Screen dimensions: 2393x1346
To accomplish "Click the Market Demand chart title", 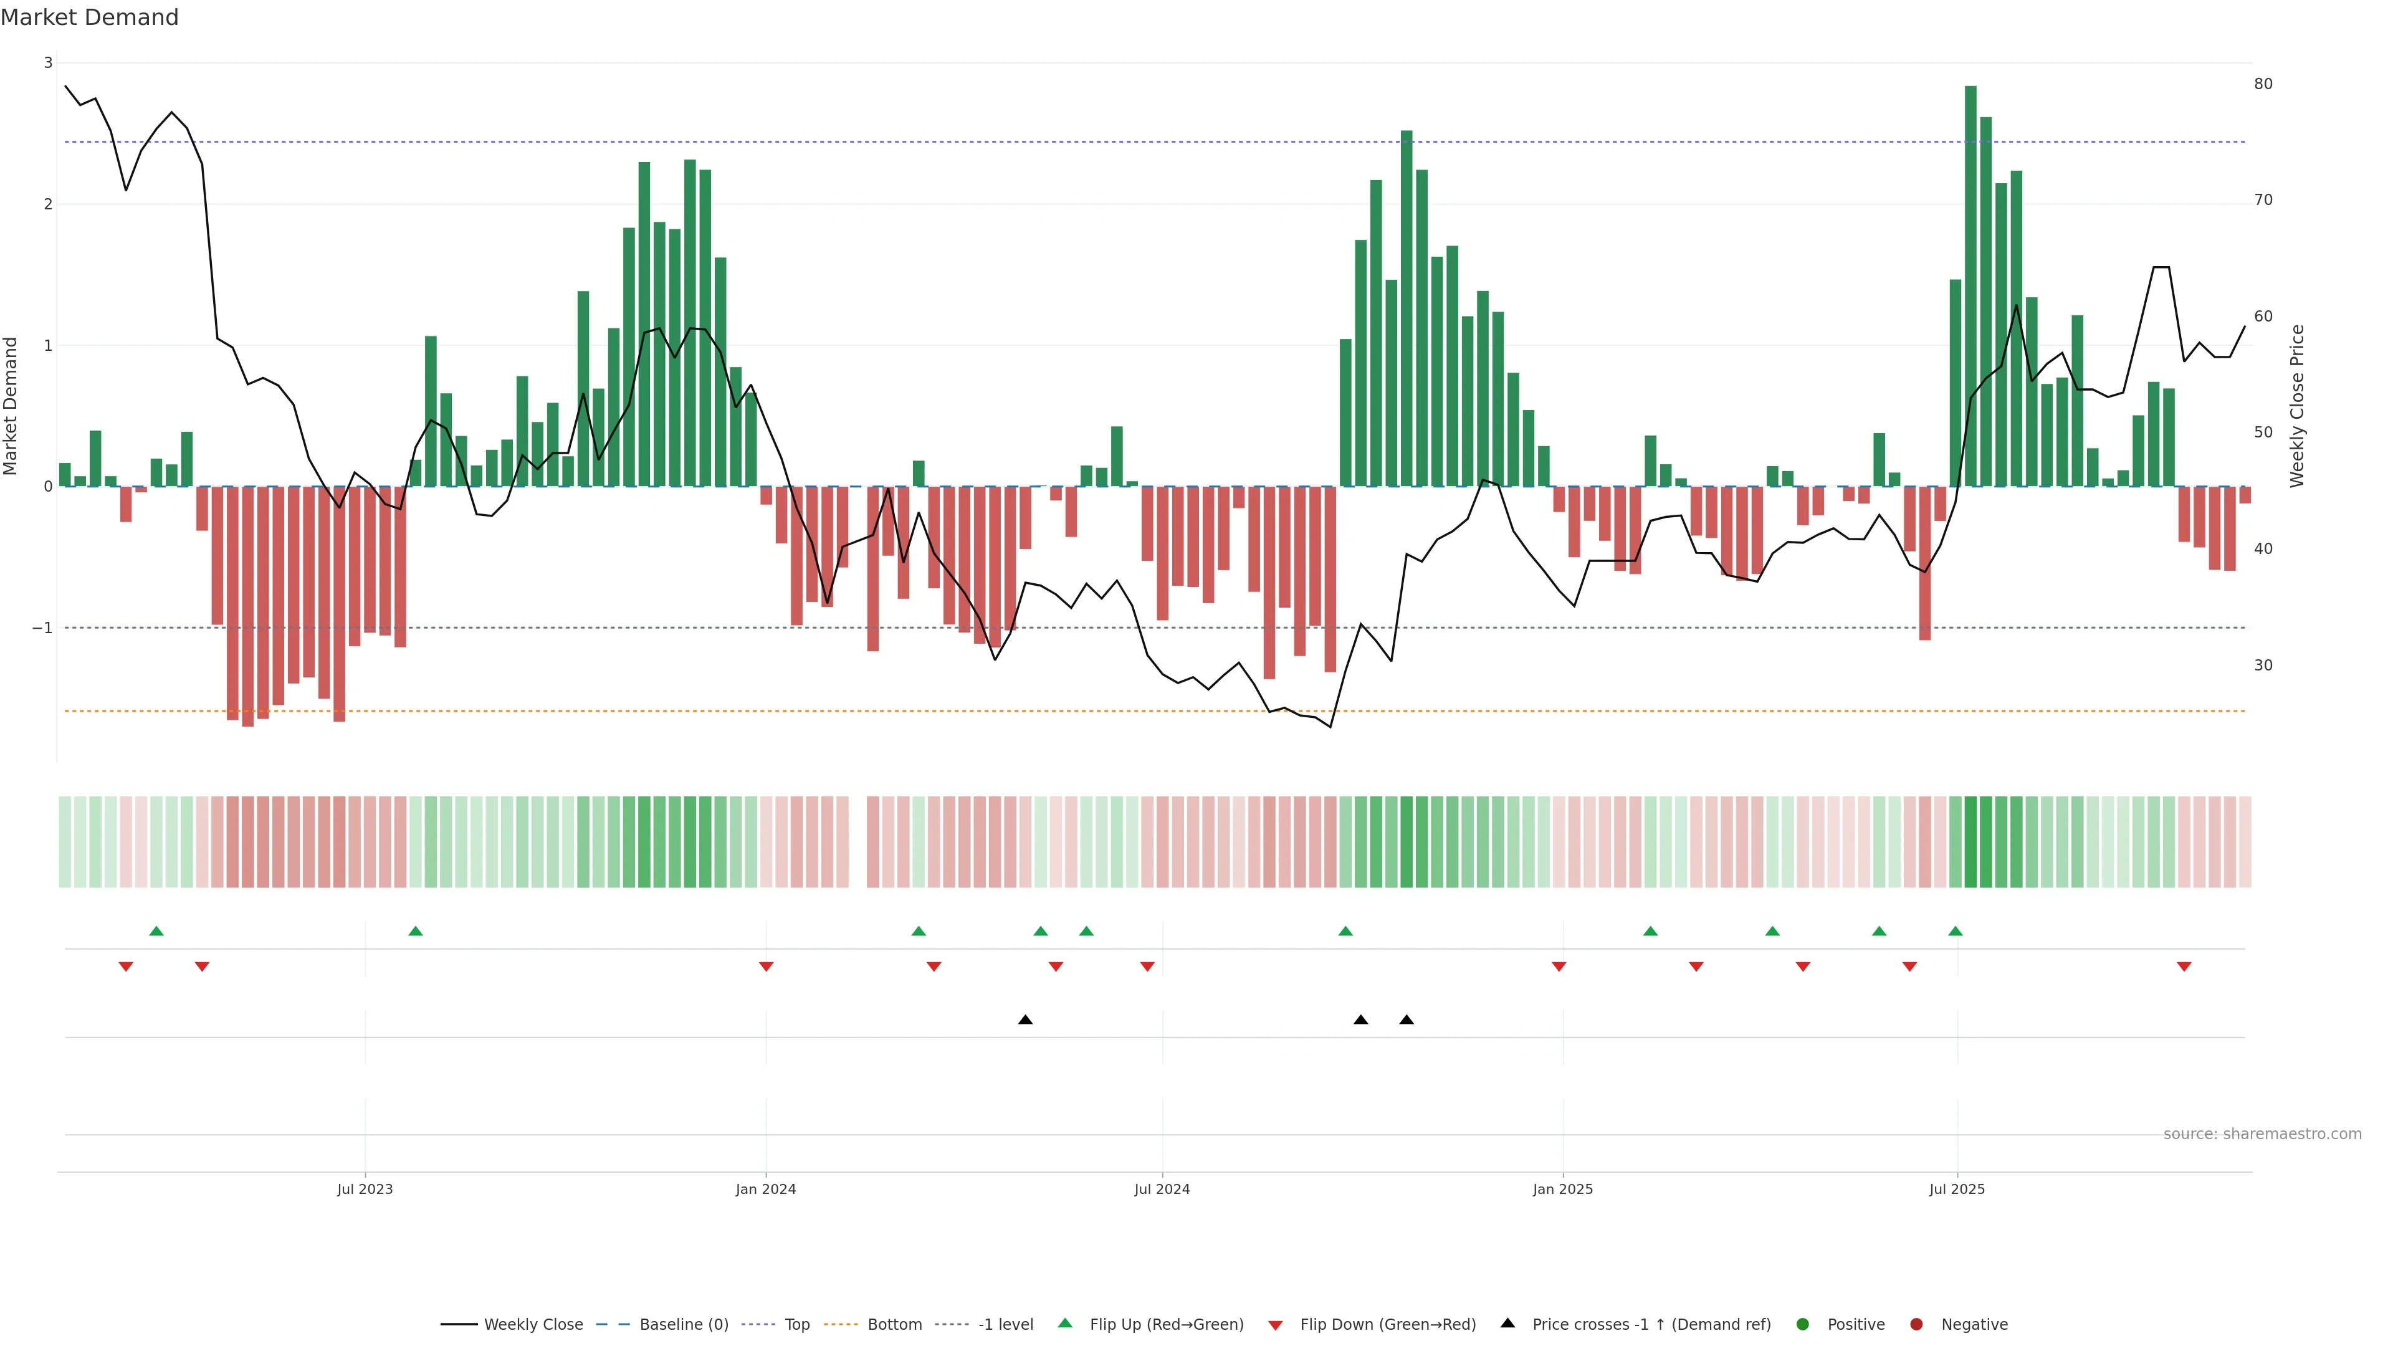I will (89, 17).
